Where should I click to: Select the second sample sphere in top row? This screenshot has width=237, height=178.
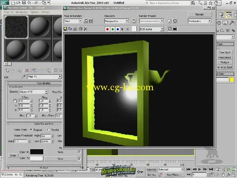coord(40,27)
